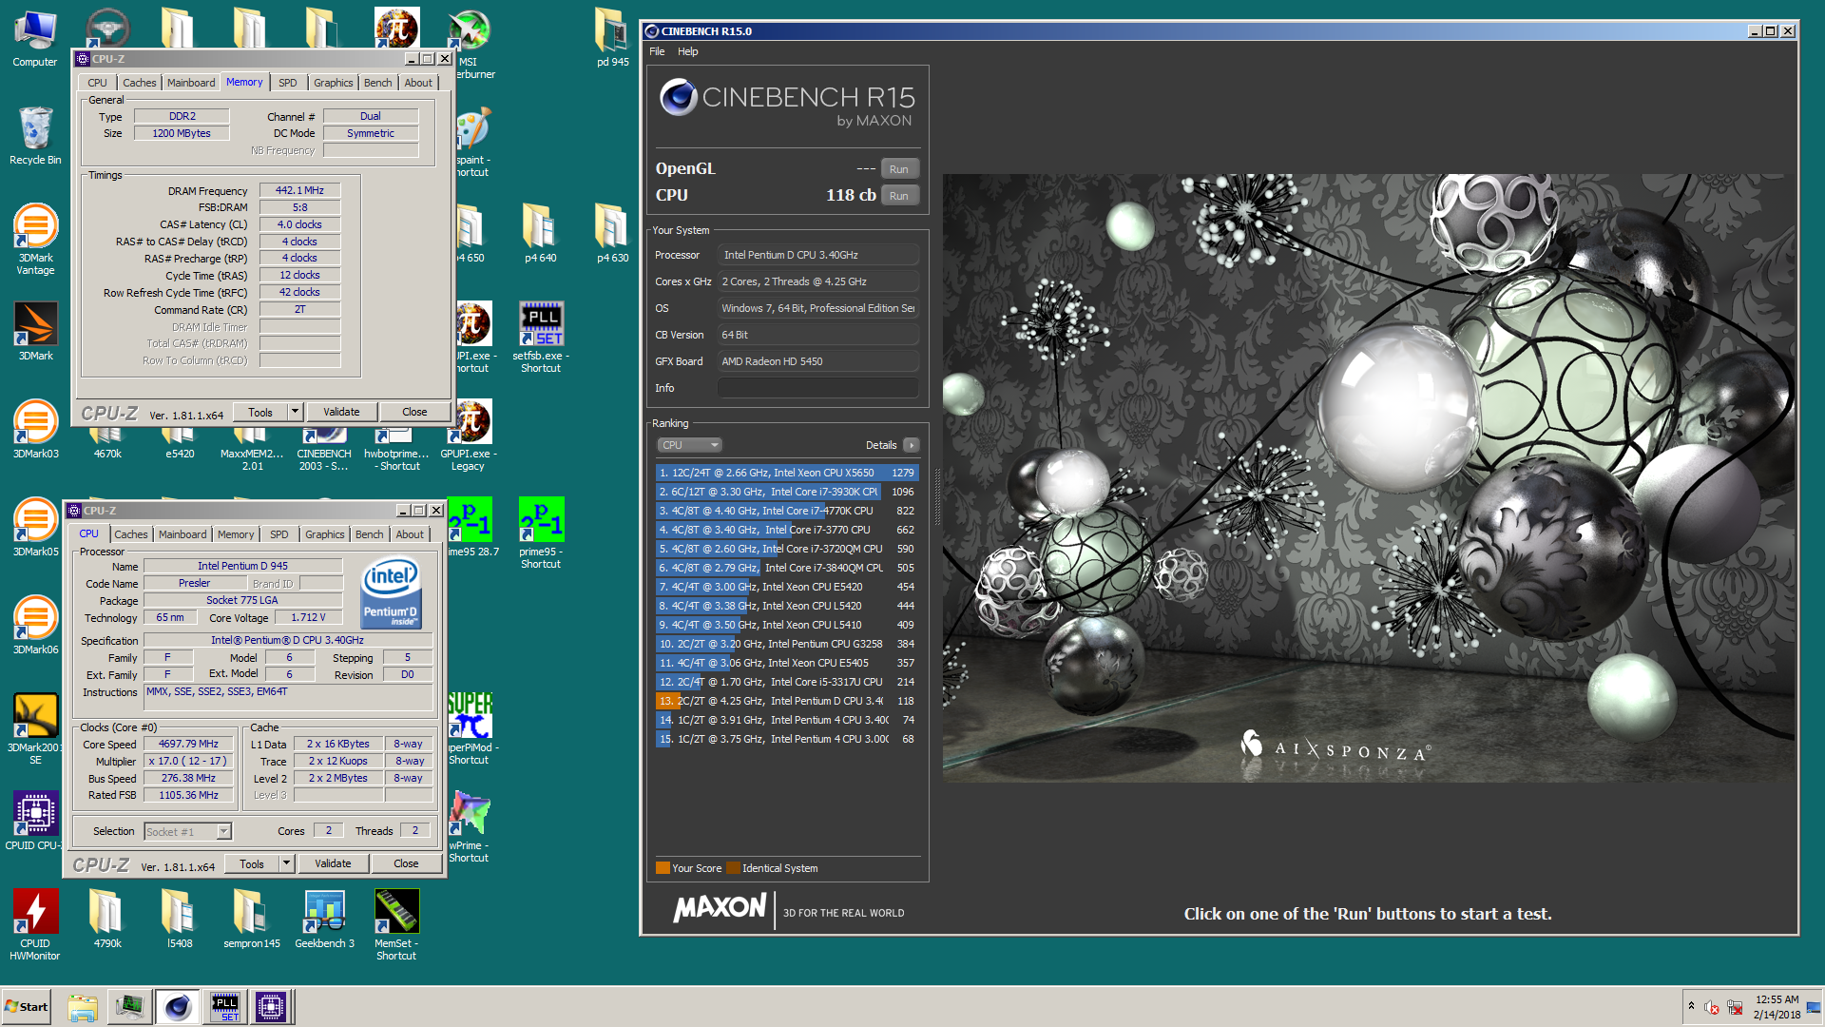Open the sempron145 folder icon
The image size is (1825, 1027).
click(x=251, y=919)
